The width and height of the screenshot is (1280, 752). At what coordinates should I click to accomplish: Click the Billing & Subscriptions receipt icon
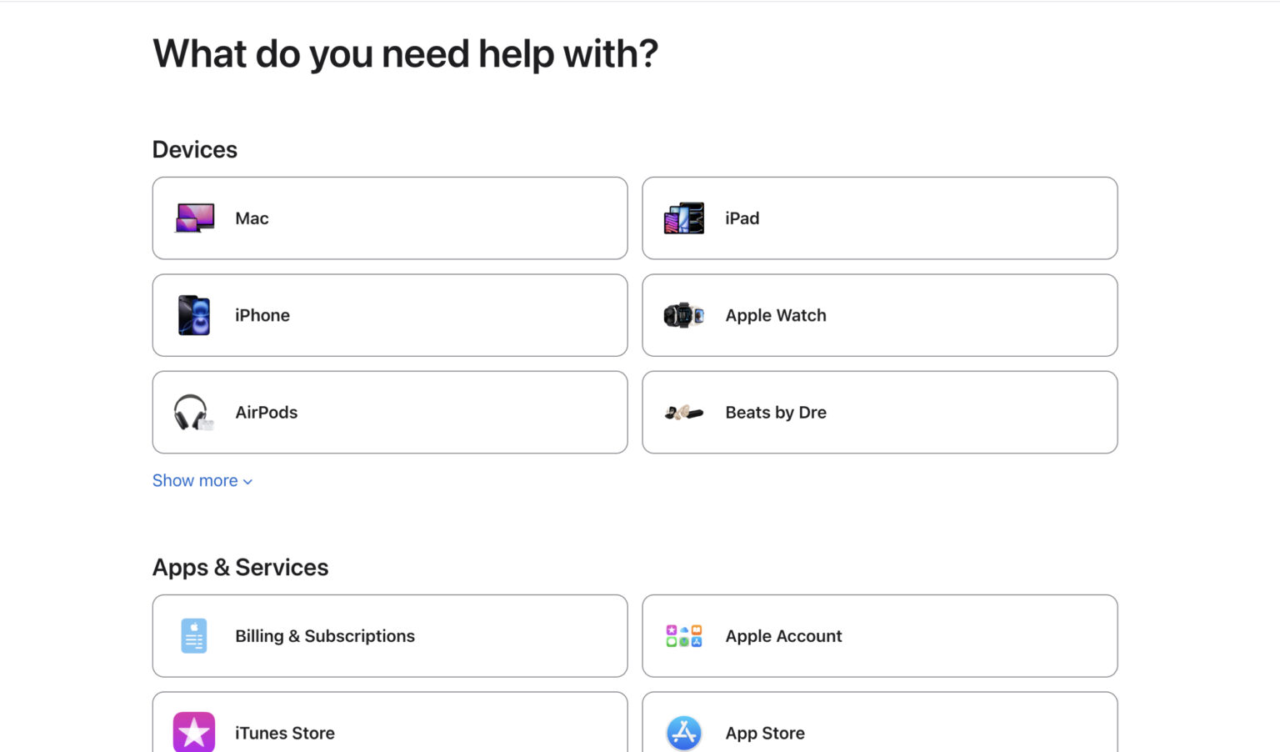click(193, 635)
